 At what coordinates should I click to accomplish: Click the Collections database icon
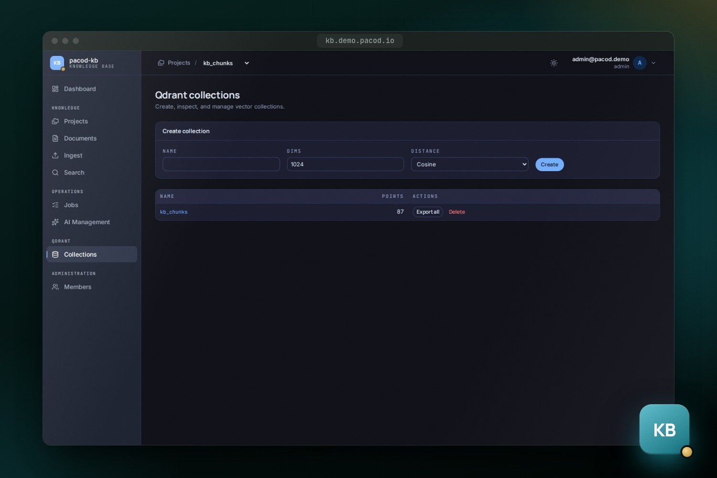[x=55, y=255]
